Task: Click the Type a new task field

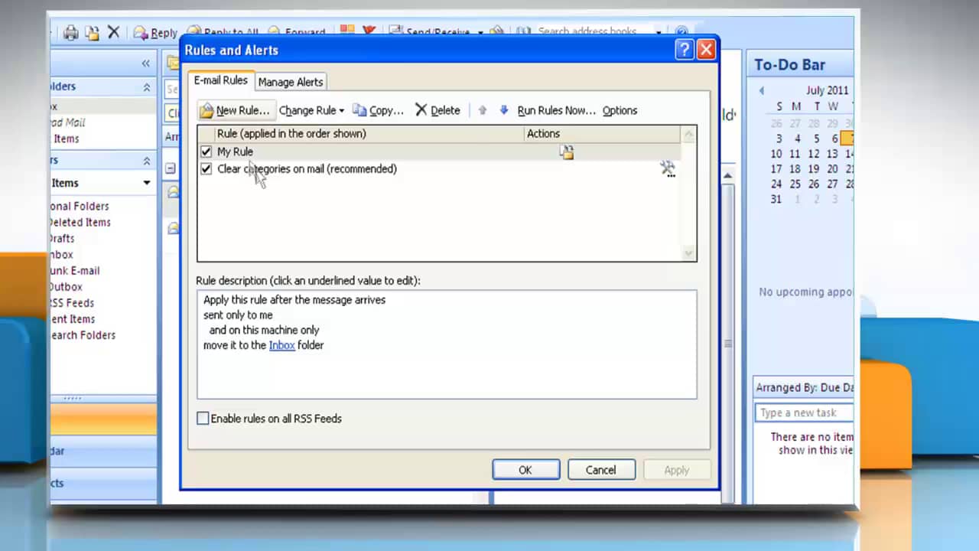Action: pyautogui.click(x=805, y=412)
